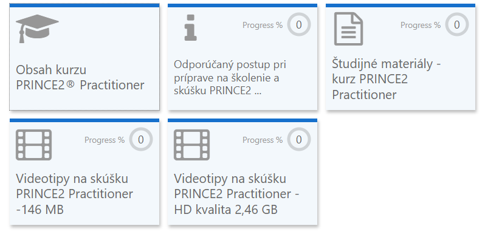Open Videotipy na skúšku -146 MB title
The height and width of the screenshot is (234, 485).
(x=75, y=194)
